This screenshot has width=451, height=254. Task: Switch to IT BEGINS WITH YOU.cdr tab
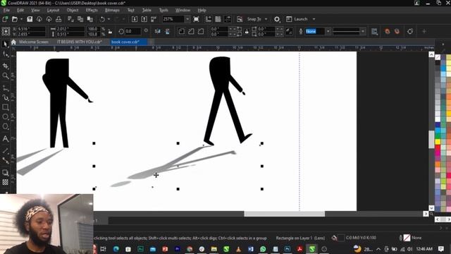click(80, 42)
